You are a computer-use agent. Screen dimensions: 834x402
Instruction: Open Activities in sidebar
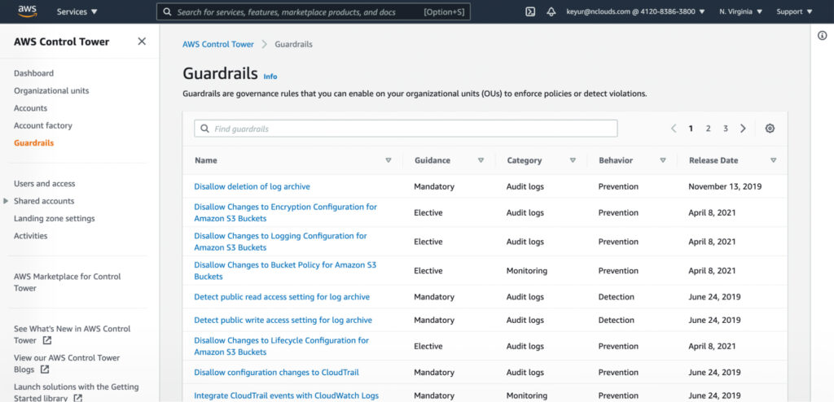point(30,236)
